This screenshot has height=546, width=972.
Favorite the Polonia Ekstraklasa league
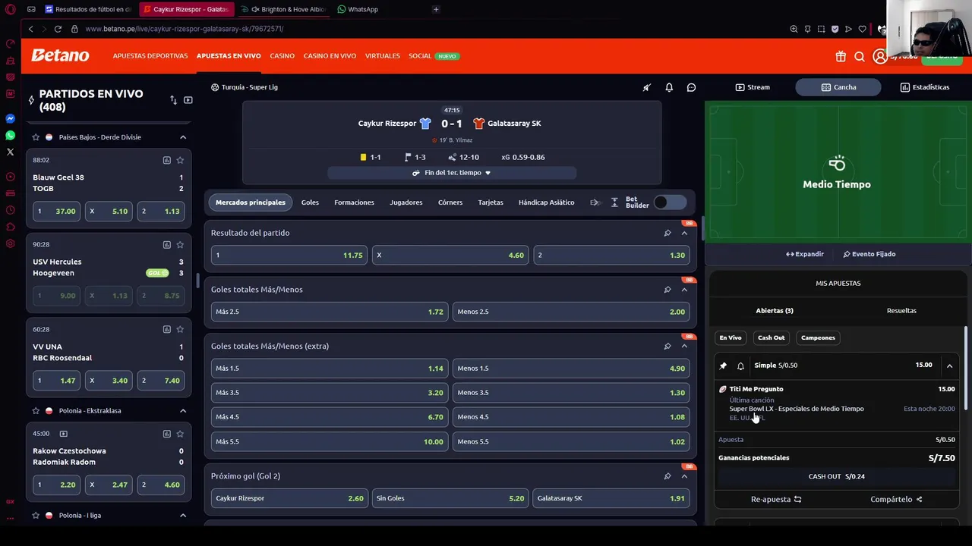36,411
